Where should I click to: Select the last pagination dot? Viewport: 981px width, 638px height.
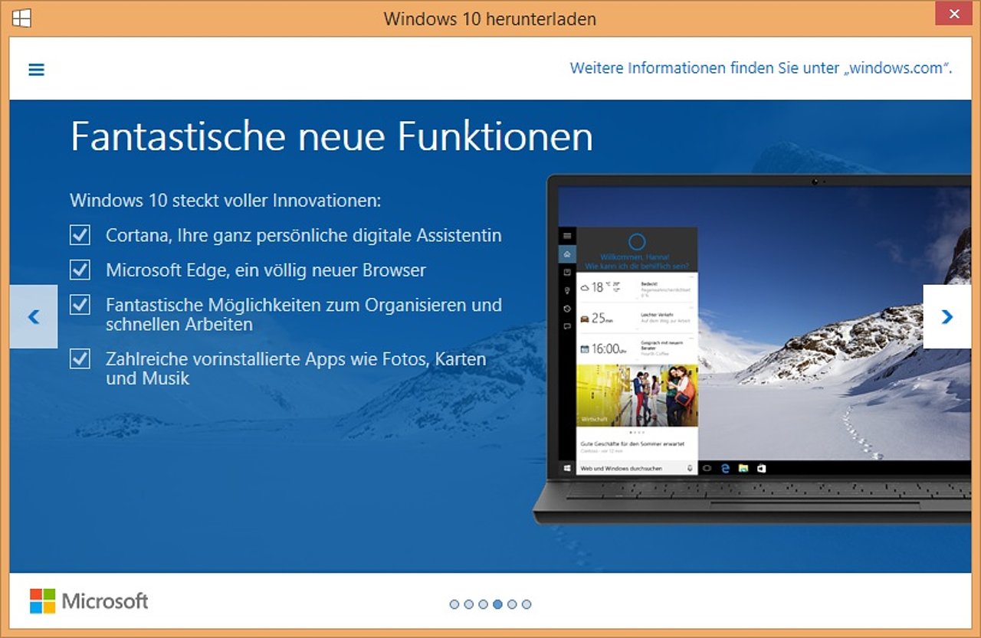pyautogui.click(x=527, y=604)
